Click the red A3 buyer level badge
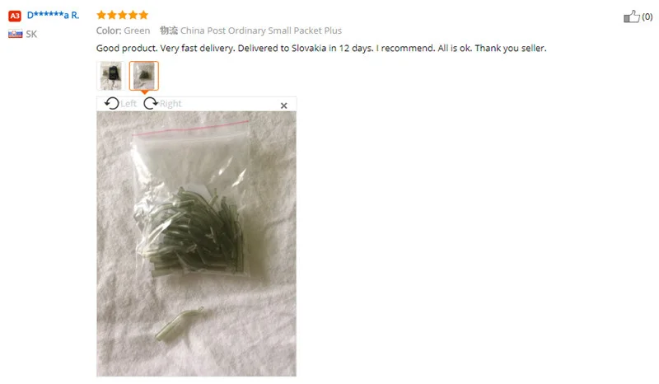 (x=15, y=16)
